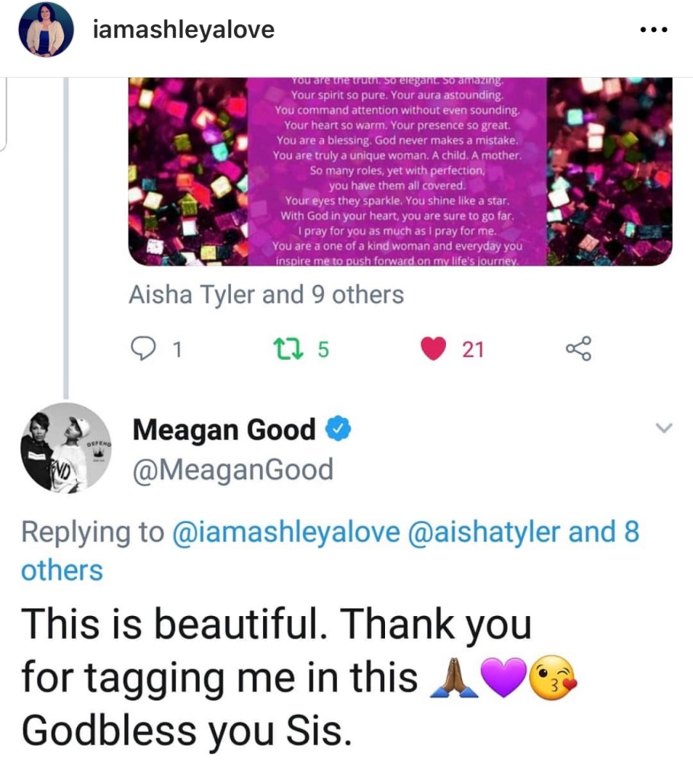Image resolution: width=693 pixels, height=780 pixels.
Task: Open the pink glitter poem image
Action: (399, 171)
